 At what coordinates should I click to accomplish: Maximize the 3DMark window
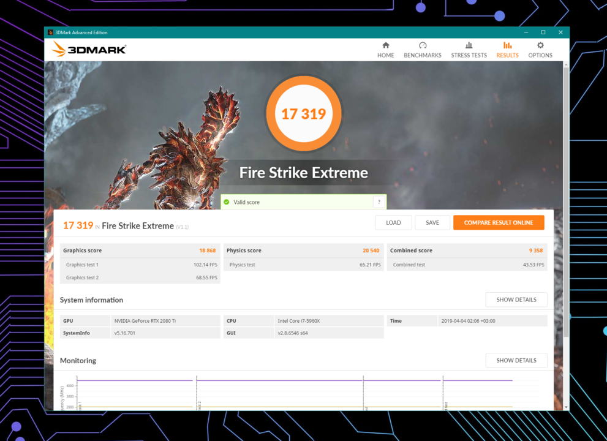click(x=543, y=32)
